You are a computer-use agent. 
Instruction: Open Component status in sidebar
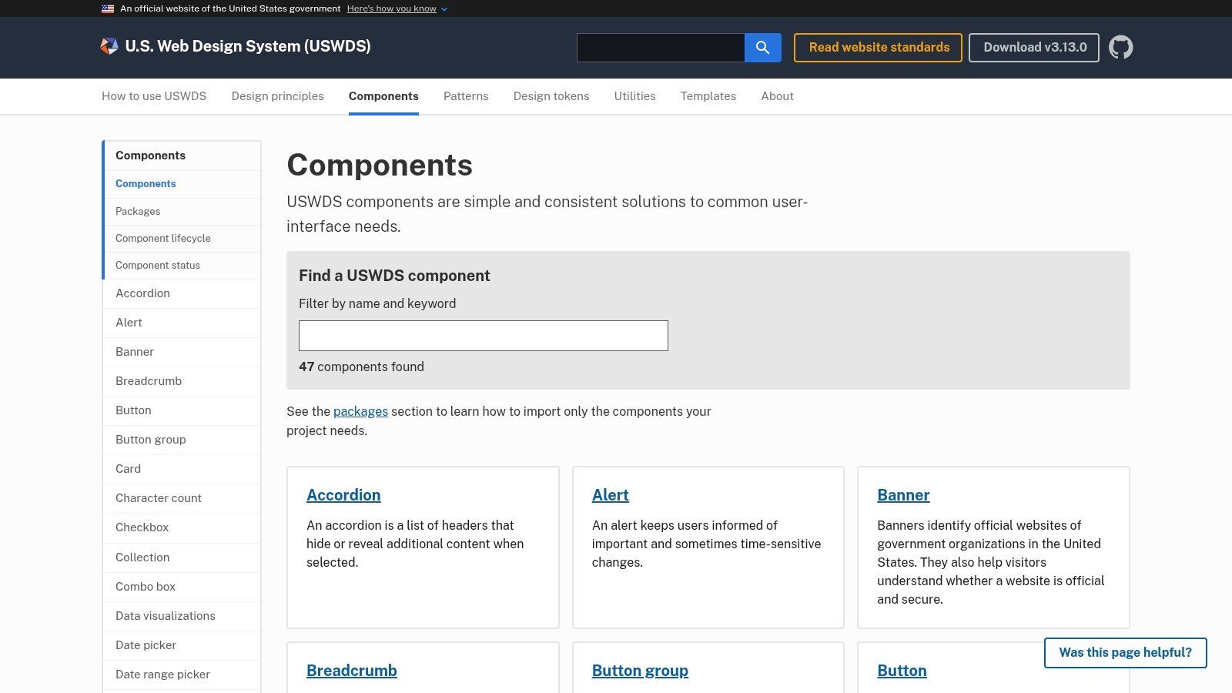182,266
